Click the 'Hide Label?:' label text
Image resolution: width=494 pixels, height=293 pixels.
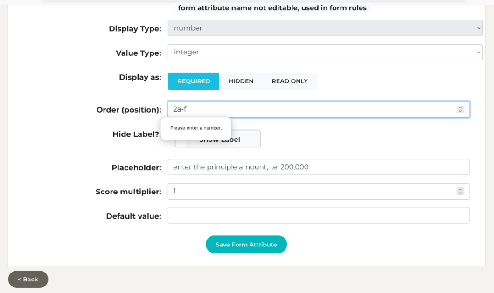coord(137,134)
